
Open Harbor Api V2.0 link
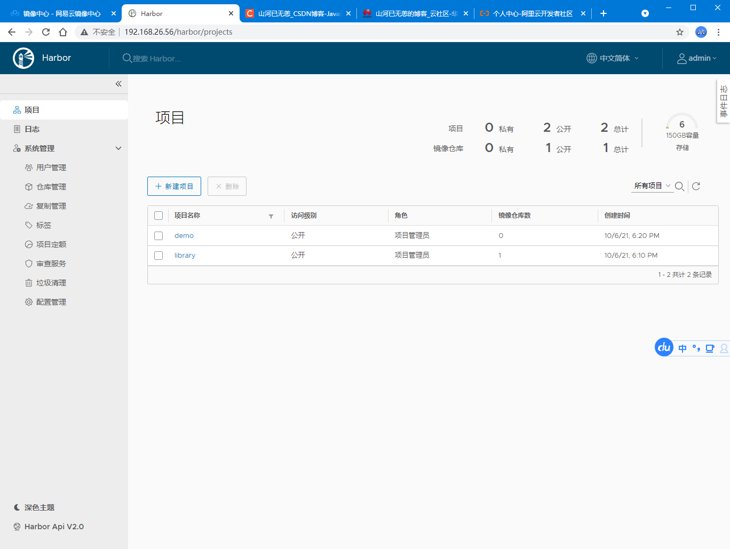(x=54, y=527)
